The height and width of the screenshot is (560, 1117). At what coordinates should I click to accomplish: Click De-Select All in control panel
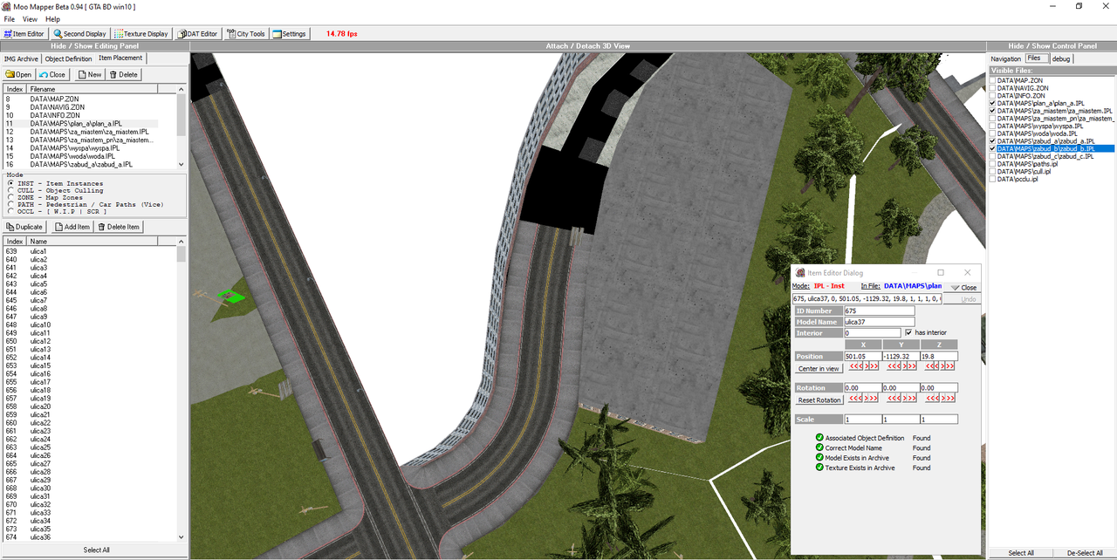click(x=1085, y=553)
